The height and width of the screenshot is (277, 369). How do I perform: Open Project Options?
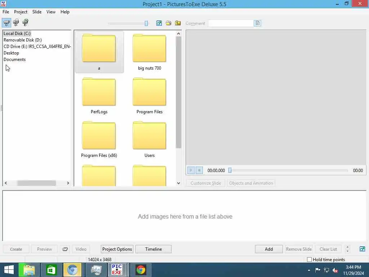coord(117,249)
